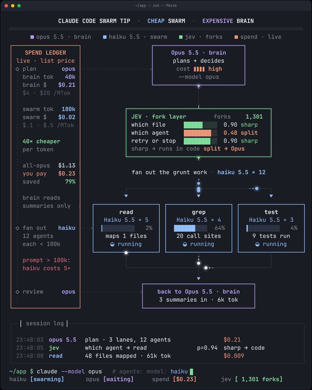312x390 pixels.
Task: Click the test lane progress bar
Action: click(263, 228)
